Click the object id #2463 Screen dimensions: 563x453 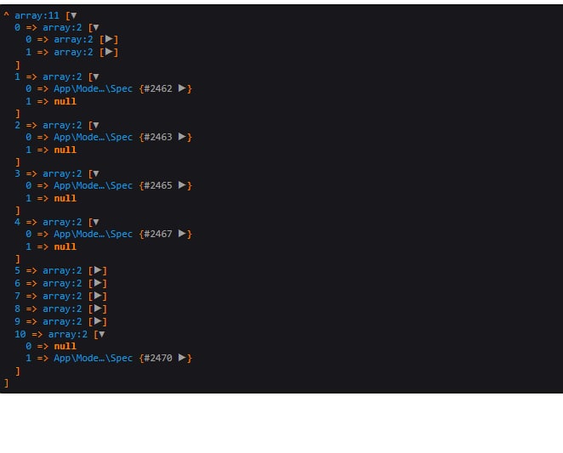pyautogui.click(x=158, y=137)
